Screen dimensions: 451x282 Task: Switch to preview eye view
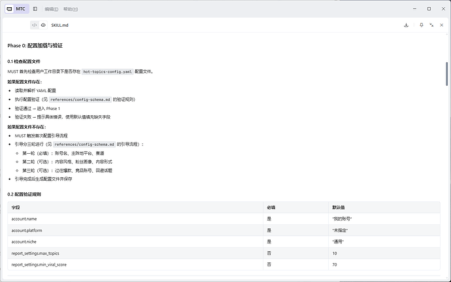(43, 25)
